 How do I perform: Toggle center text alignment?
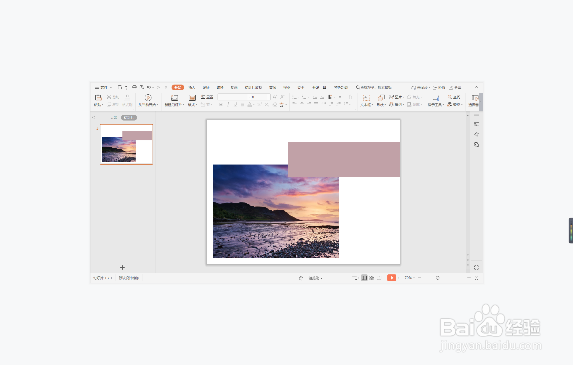pyautogui.click(x=302, y=104)
